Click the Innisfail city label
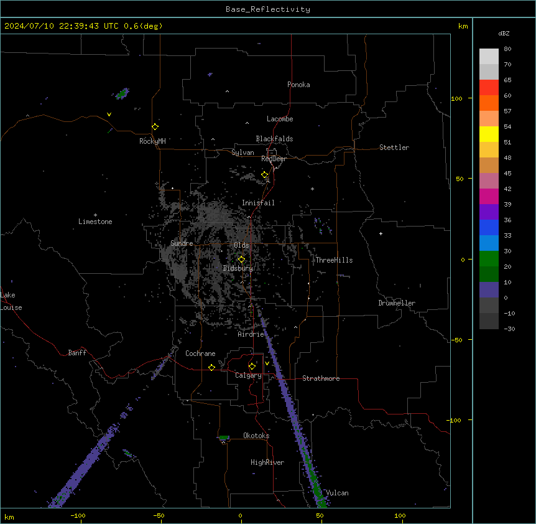The height and width of the screenshot is (524, 536). [258, 203]
